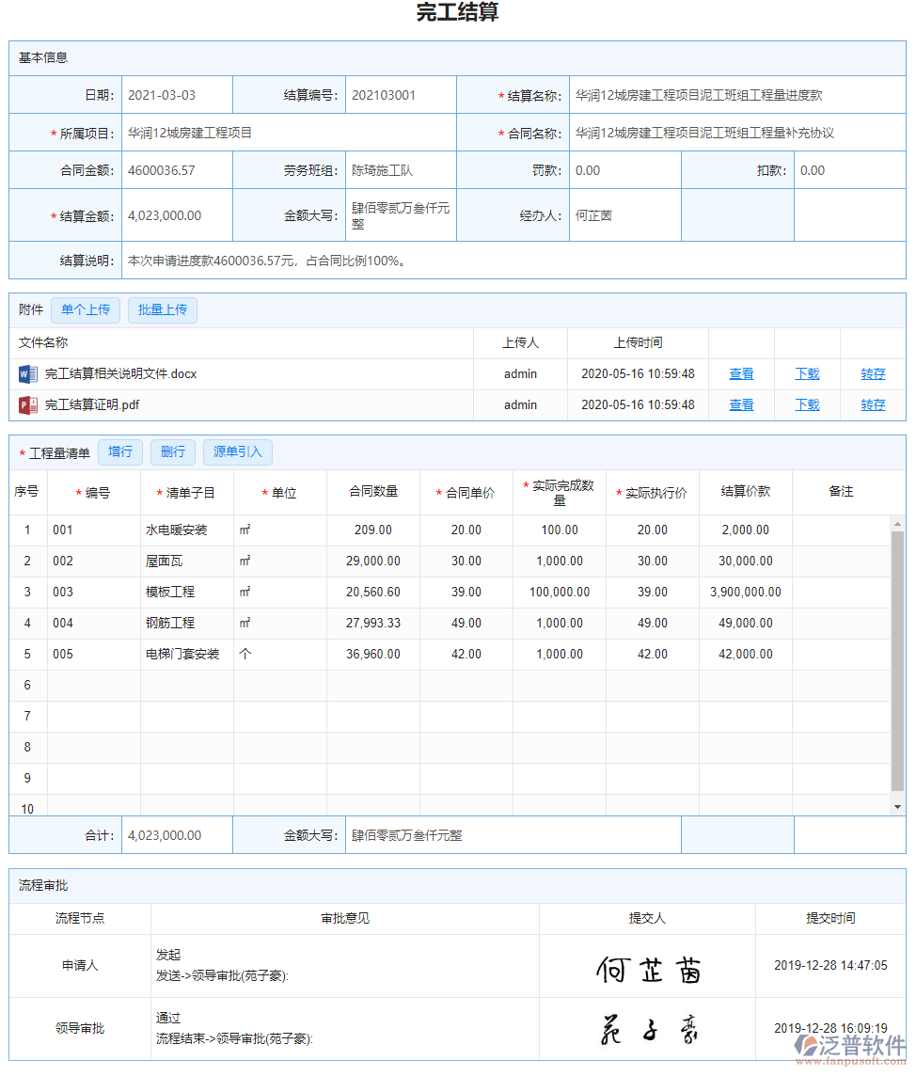
Task: Click the 合计 total amount cell
Action: click(176, 834)
